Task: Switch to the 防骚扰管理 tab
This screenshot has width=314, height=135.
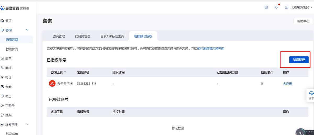Action: pos(83,36)
